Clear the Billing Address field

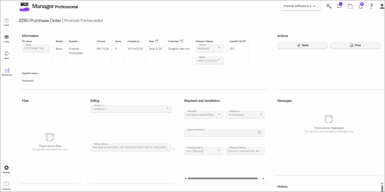(174, 149)
